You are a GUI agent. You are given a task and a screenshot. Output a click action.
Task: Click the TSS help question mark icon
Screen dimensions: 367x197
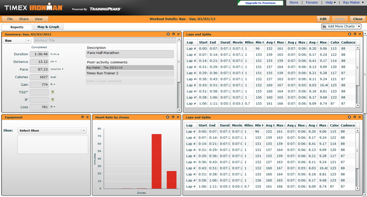pos(53,92)
